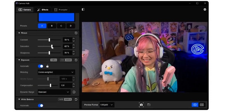225x112 pixels.
Task: Collapse the sidebar panel icon
Action: [x=83, y=10]
